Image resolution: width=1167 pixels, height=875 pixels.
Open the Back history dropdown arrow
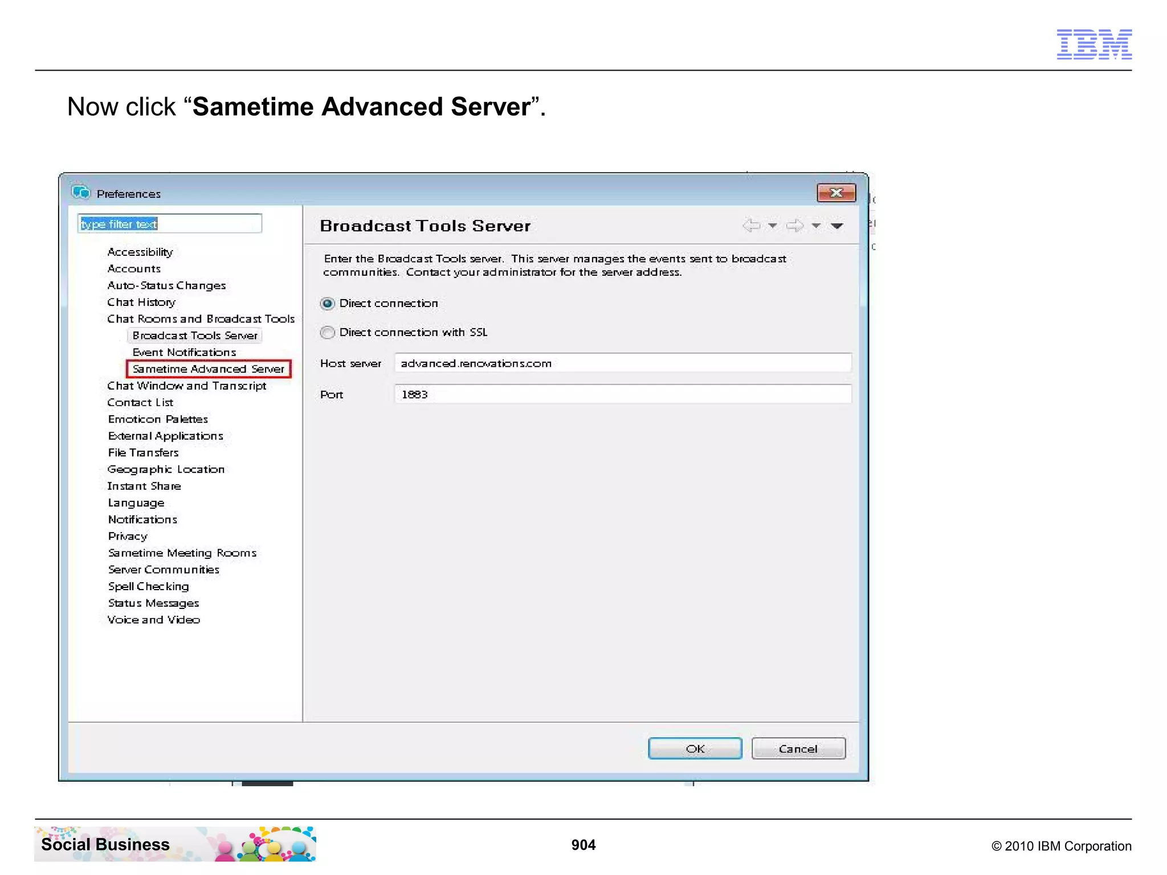(x=772, y=226)
